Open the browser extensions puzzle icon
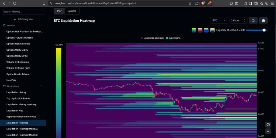 click(231, 3)
